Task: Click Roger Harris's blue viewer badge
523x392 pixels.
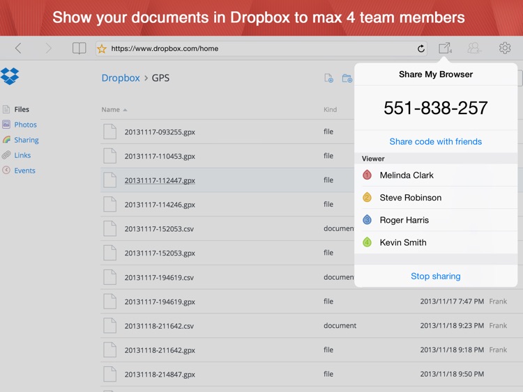Action: coord(367,220)
